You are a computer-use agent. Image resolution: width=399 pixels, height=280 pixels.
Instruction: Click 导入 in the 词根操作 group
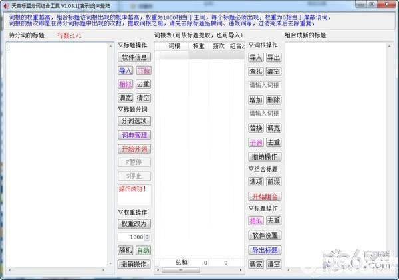tap(256, 57)
